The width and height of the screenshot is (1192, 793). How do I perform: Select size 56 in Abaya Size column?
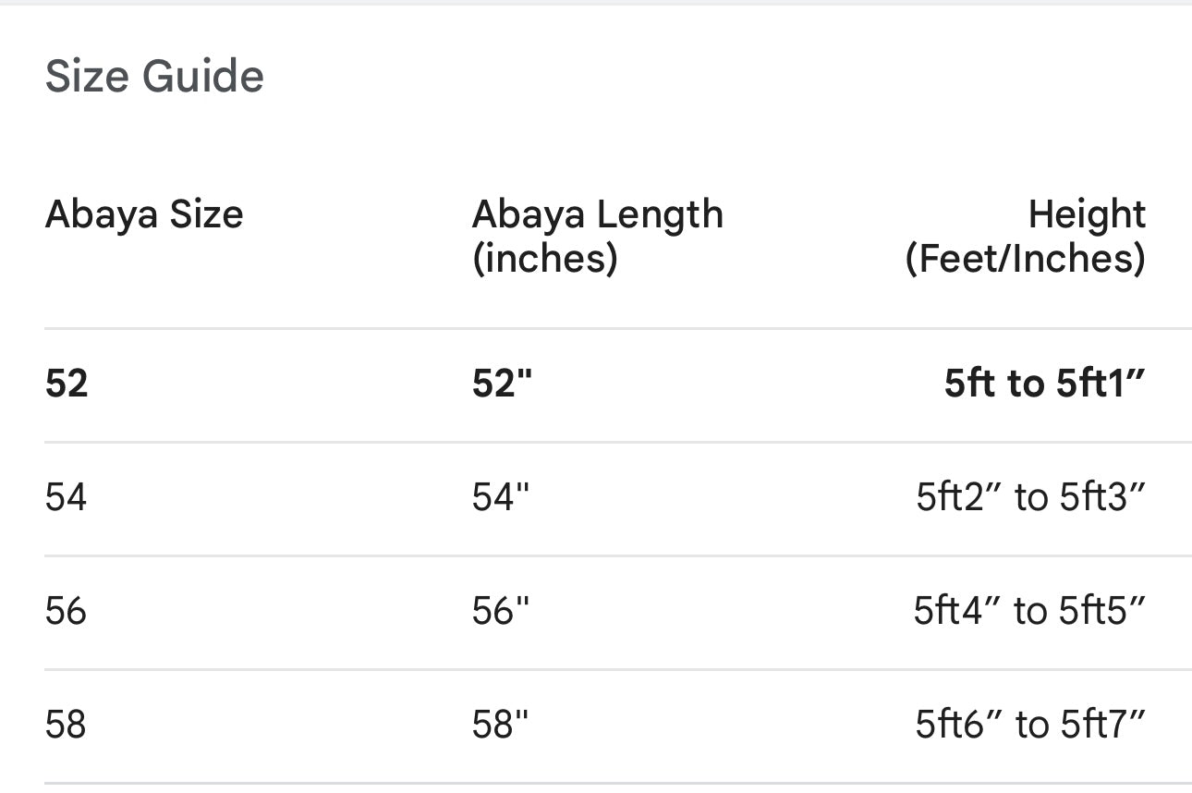(66, 611)
